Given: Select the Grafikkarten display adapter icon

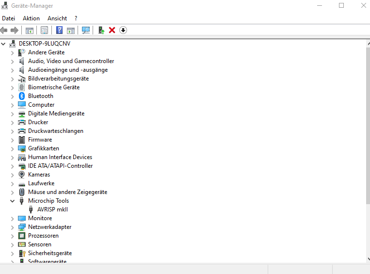Looking at the screenshot, I should (x=22, y=148).
